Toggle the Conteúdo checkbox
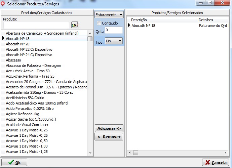The height and width of the screenshot is (168, 232). [x=99, y=23]
